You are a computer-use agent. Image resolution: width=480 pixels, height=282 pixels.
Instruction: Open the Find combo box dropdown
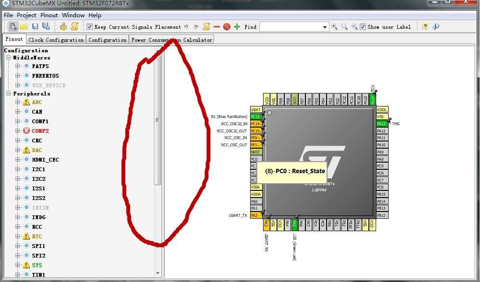pos(325,27)
